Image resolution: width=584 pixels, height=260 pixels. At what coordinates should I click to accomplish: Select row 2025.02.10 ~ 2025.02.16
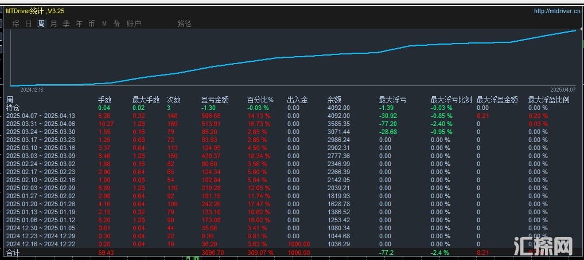coord(292,180)
